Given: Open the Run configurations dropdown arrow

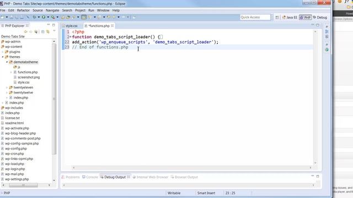Looking at the screenshot, I should (x=48, y=17).
